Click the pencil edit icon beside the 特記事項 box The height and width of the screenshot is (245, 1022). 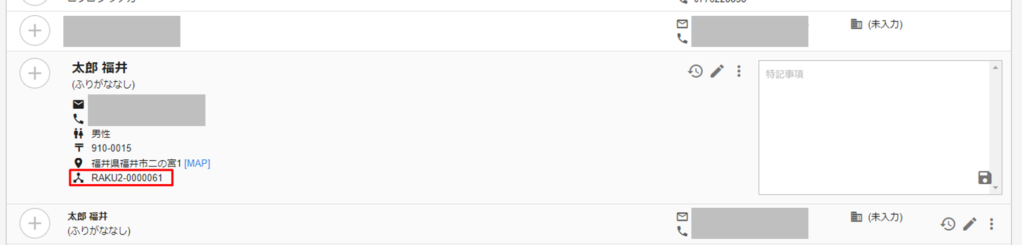tap(717, 71)
